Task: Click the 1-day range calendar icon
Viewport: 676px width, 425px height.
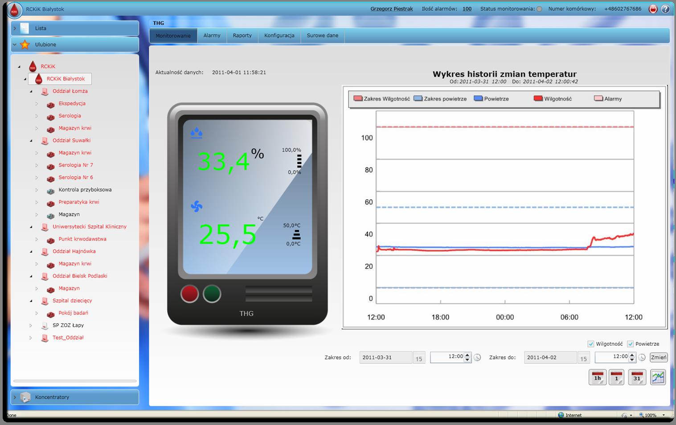Action: click(x=617, y=377)
